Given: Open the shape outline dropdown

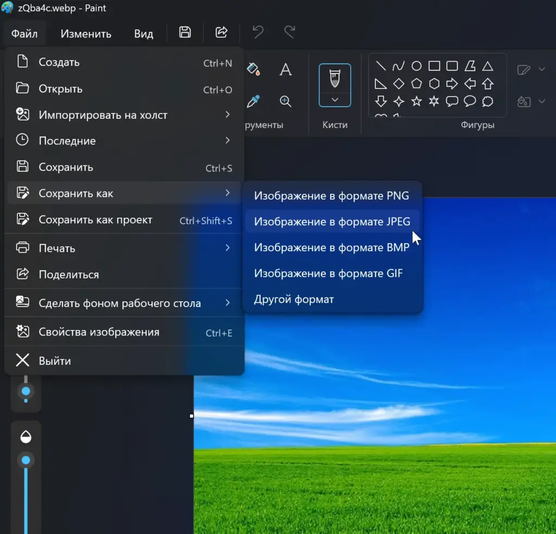Looking at the screenshot, I should click(x=541, y=69).
